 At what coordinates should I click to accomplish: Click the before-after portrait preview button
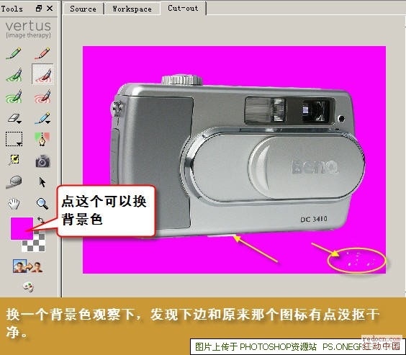tap(27, 266)
